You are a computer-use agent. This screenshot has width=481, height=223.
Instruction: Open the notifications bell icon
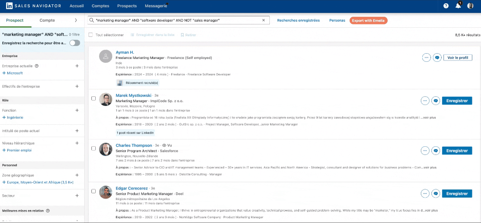point(458,5)
